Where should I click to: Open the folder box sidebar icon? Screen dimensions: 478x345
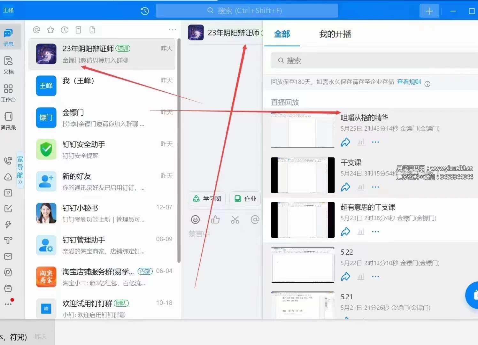[8, 288]
